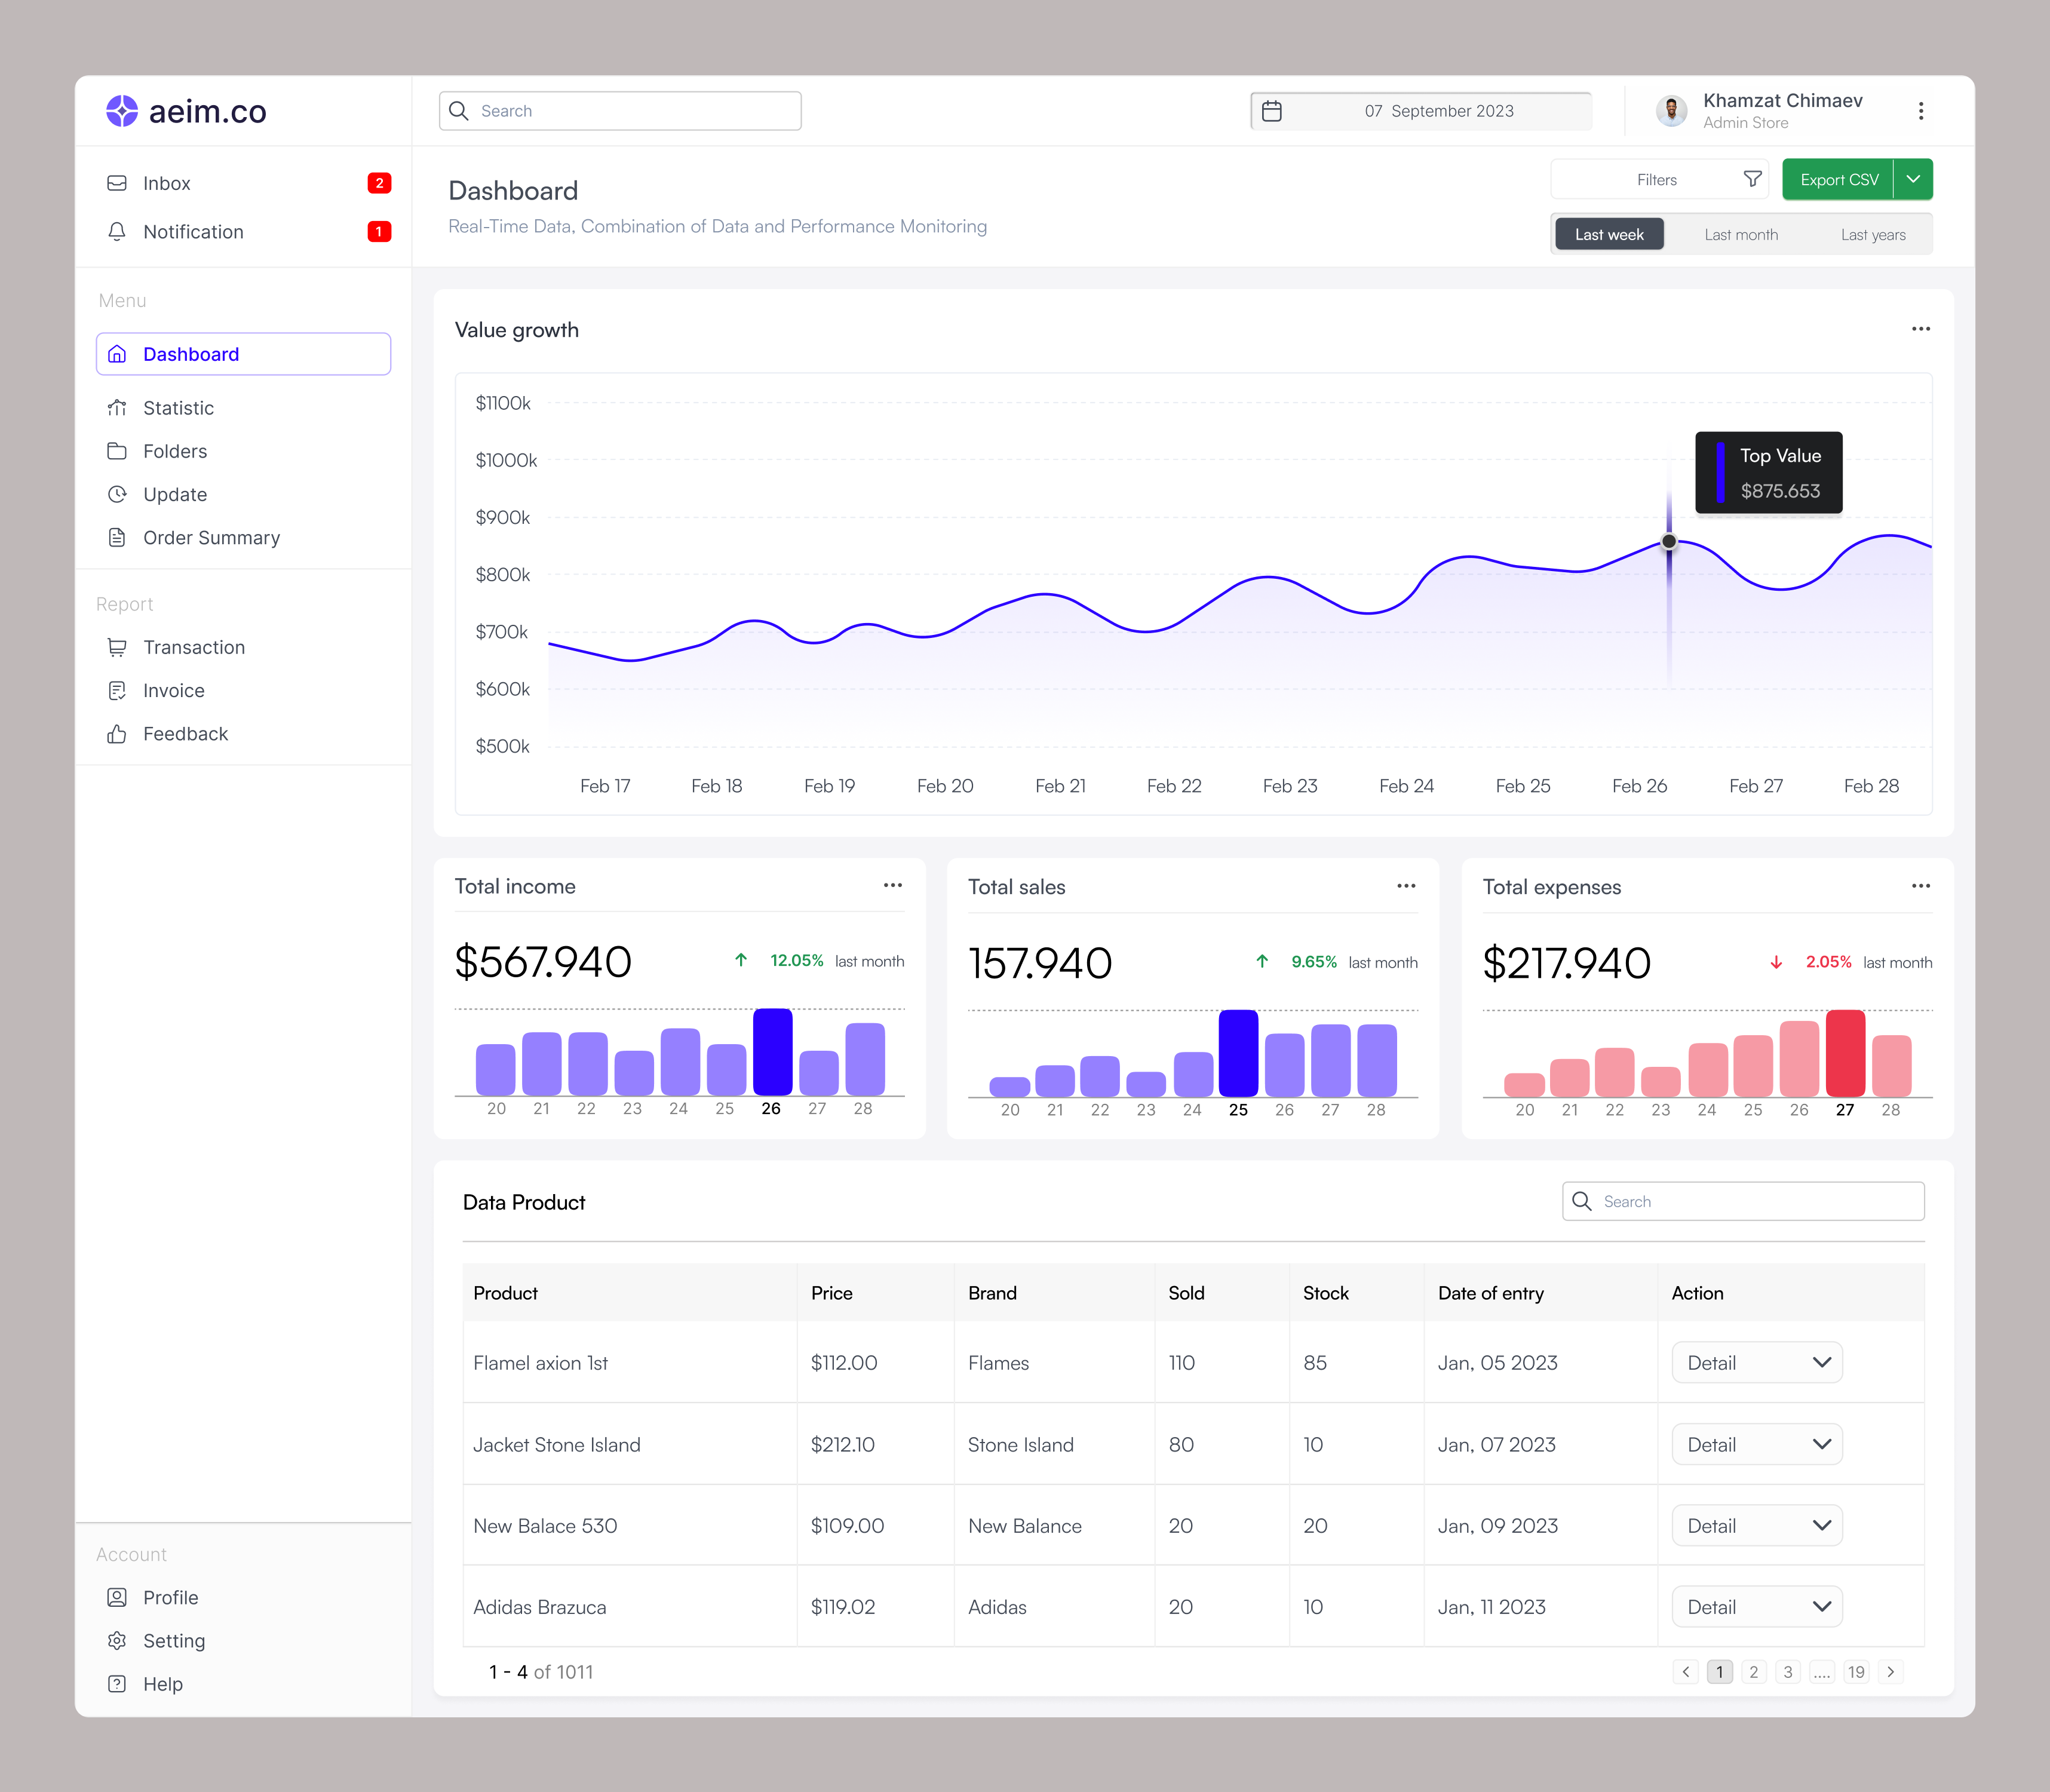Click the Notification bell icon

(117, 232)
